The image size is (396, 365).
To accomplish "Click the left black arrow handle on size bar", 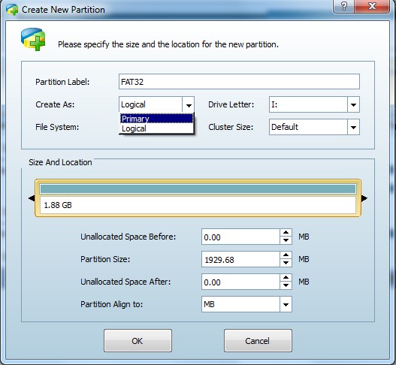I will point(32,198).
